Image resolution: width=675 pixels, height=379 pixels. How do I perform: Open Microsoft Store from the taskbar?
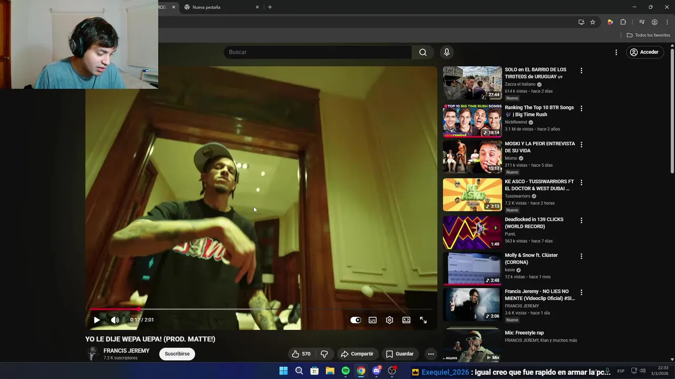coord(314,371)
